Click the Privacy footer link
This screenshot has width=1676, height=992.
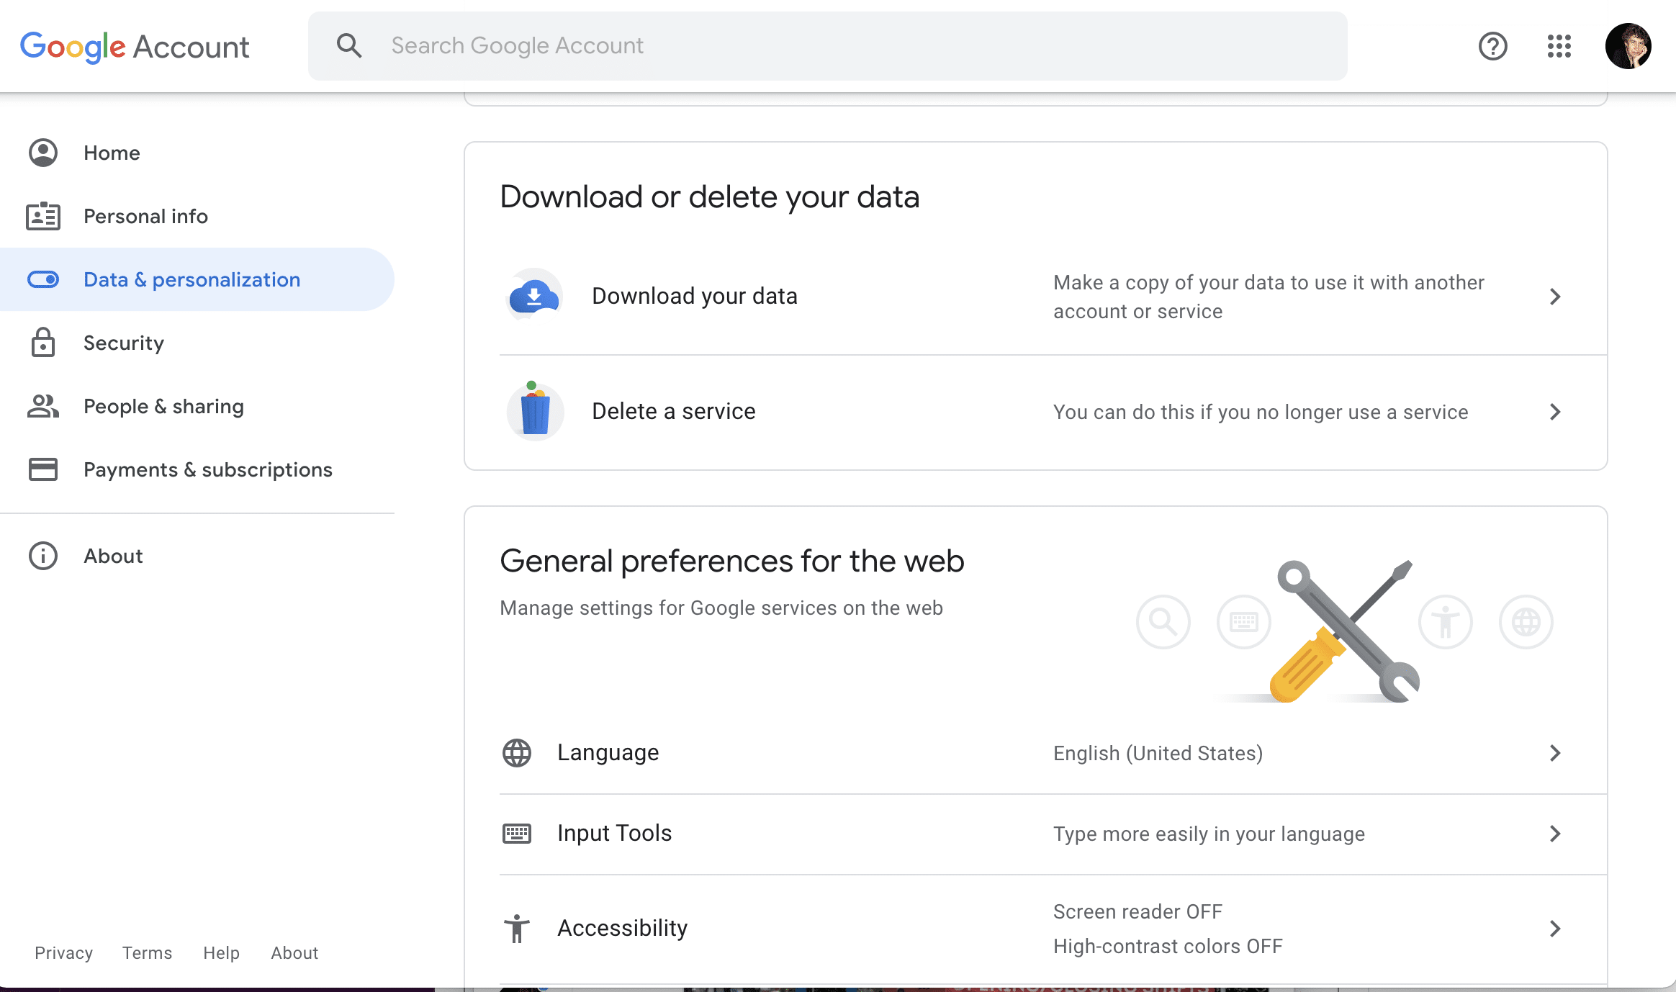(x=63, y=952)
